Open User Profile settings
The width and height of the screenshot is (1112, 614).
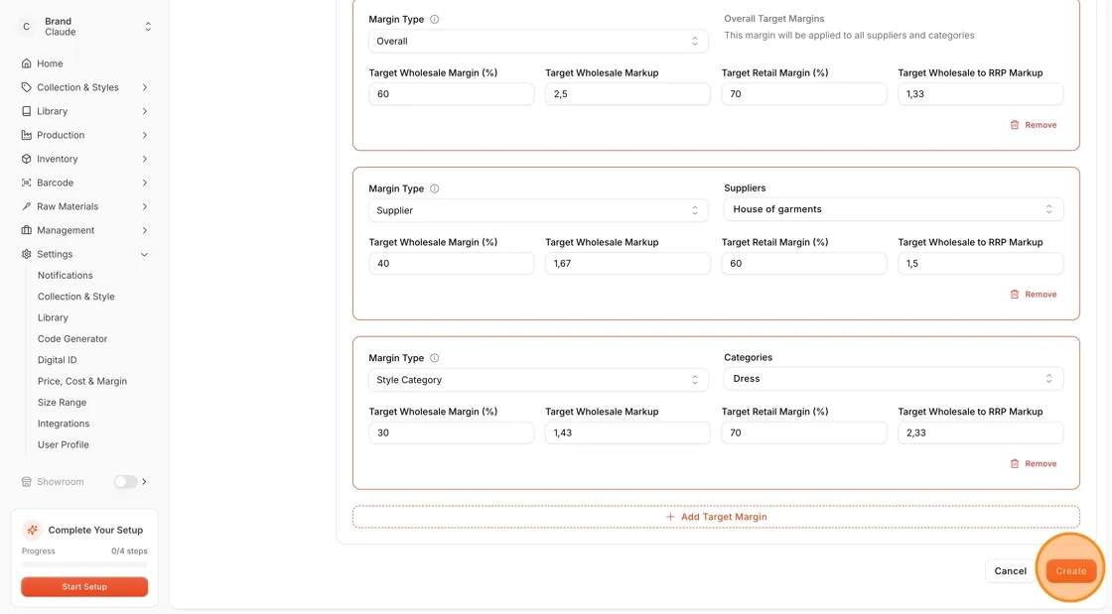coord(64,444)
